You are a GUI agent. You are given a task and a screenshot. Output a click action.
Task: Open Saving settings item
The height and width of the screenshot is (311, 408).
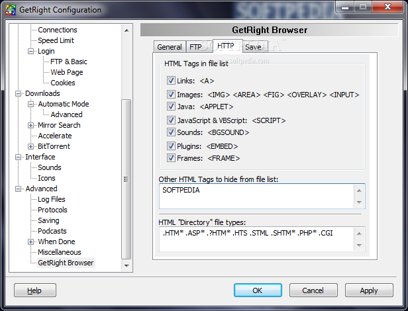tap(48, 220)
